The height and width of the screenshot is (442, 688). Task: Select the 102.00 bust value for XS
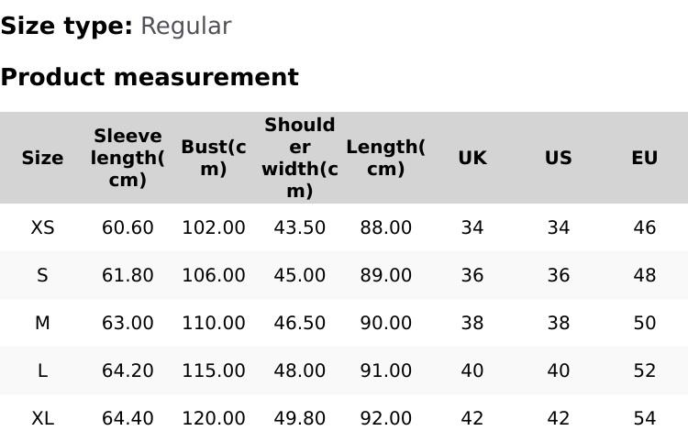214,227
